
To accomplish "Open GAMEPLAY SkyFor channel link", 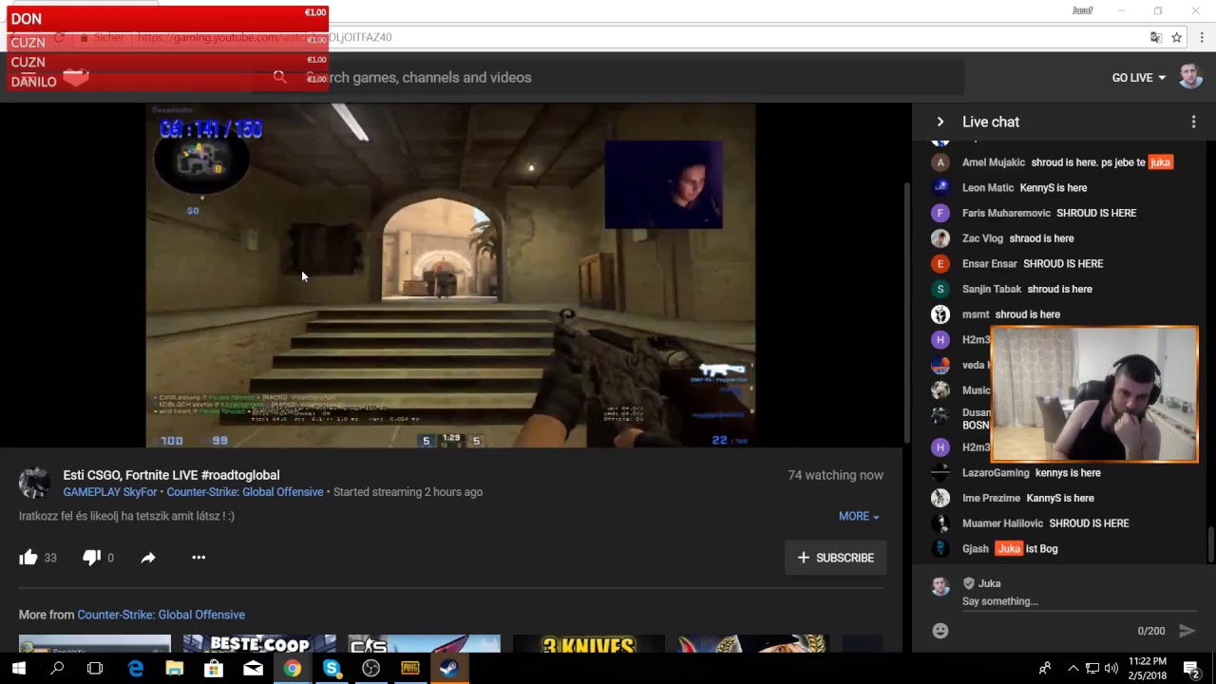I will point(110,492).
